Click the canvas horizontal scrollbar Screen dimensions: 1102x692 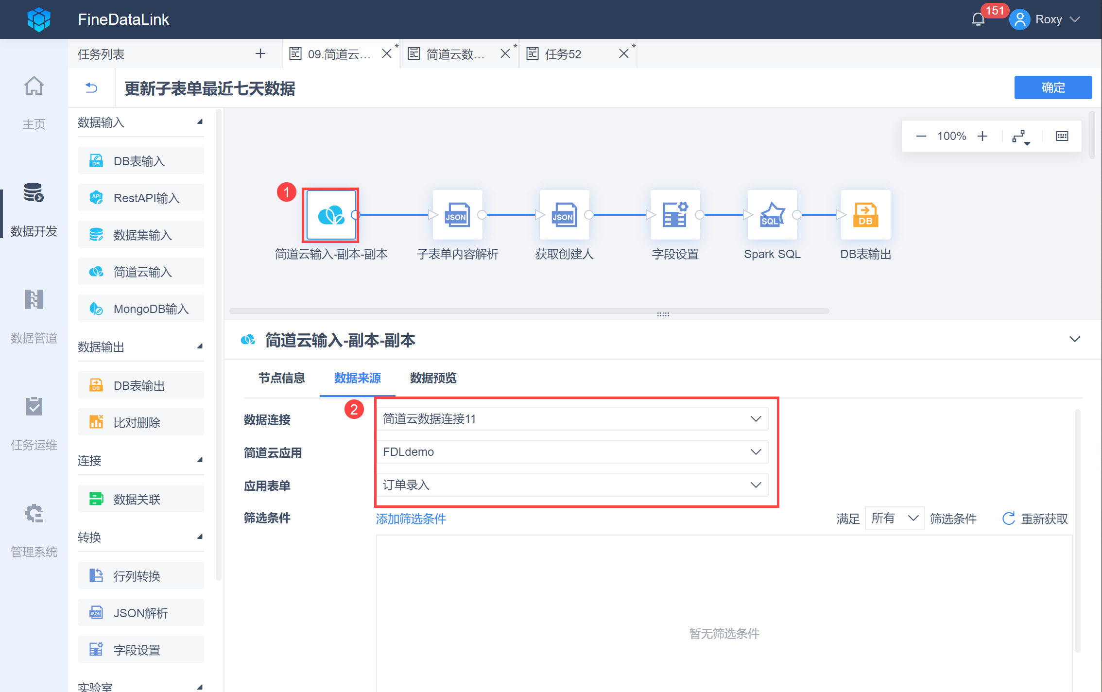tap(529, 311)
